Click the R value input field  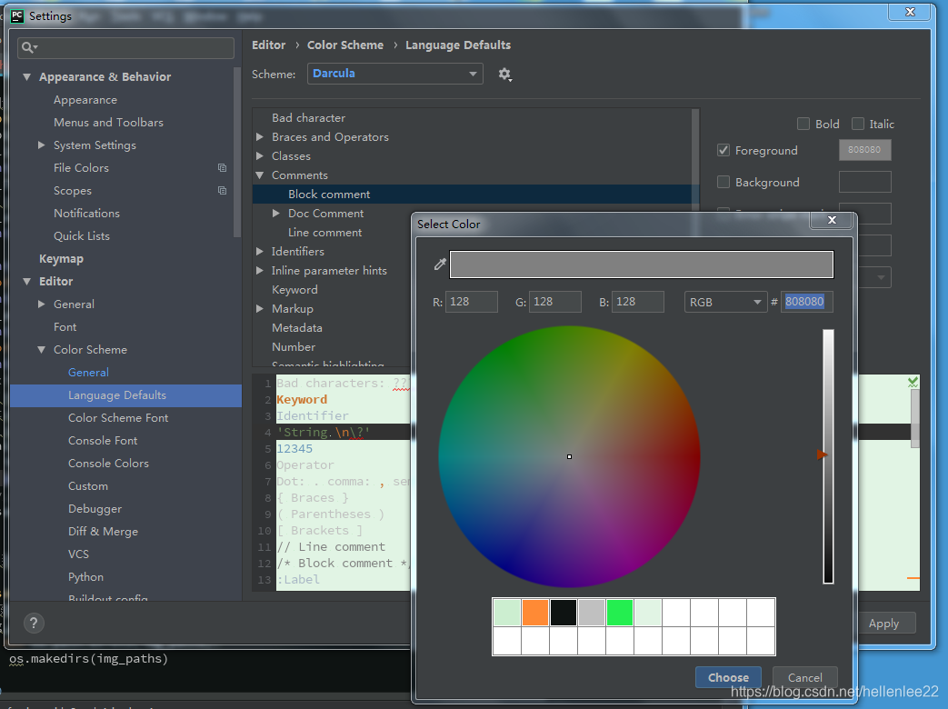472,302
